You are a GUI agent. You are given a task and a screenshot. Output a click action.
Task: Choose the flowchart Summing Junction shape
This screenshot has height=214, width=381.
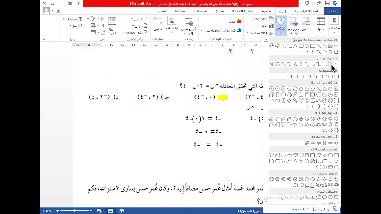(313, 161)
